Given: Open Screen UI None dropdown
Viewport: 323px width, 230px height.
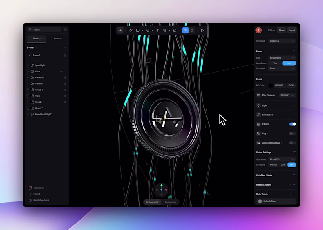Looking at the screenshot, I should click(281, 69).
